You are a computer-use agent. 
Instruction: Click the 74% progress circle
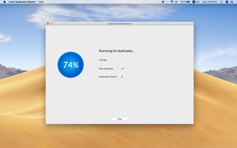tap(71, 65)
